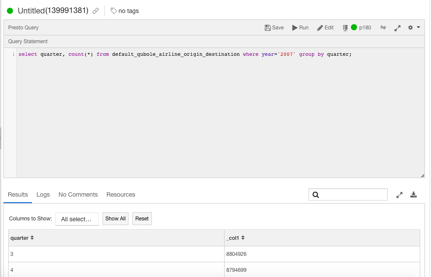Click line number 1 in editor gutter

[13, 54]
